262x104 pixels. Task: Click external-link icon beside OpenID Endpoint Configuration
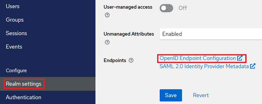240,58
